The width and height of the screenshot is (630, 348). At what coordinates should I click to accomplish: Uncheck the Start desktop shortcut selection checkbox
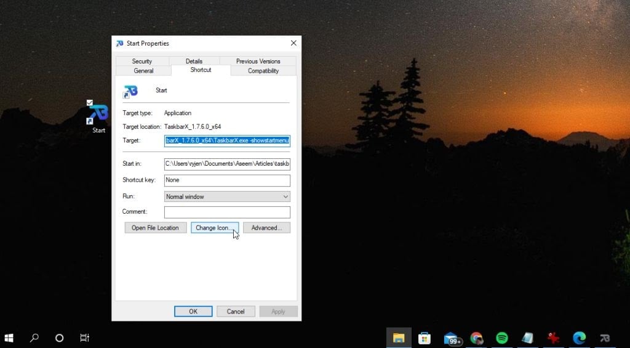(x=90, y=102)
